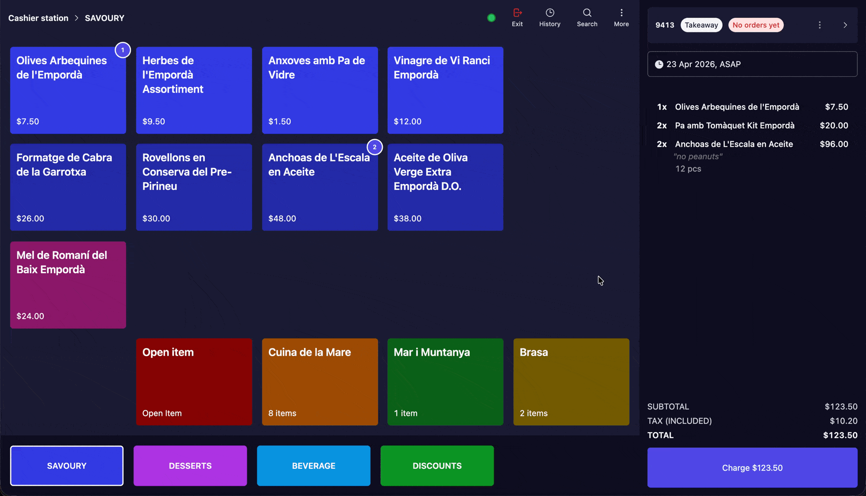The width and height of the screenshot is (866, 496).
Task: Click the green connection status indicator
Action: point(491,18)
